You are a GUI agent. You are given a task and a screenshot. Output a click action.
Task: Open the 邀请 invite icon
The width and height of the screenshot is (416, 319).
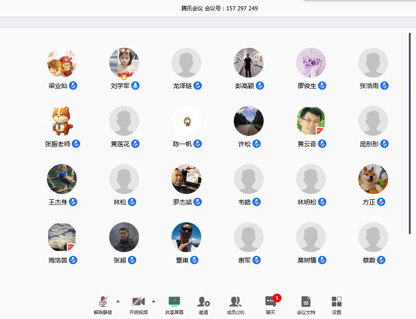[x=203, y=305]
